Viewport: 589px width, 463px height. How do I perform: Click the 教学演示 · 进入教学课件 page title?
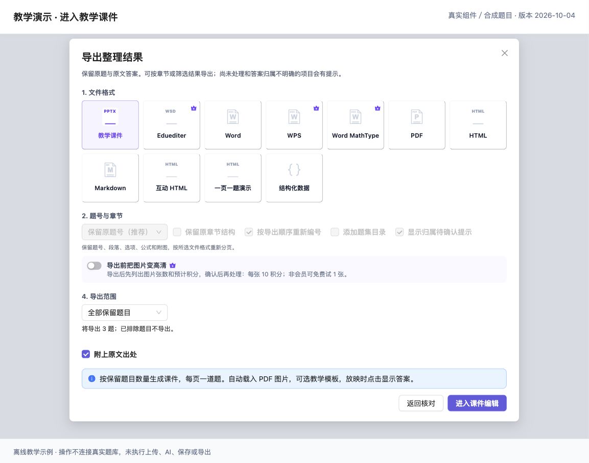[x=66, y=17]
